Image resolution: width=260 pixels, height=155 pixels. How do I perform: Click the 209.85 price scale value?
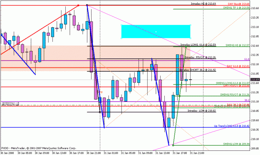pos(255,148)
